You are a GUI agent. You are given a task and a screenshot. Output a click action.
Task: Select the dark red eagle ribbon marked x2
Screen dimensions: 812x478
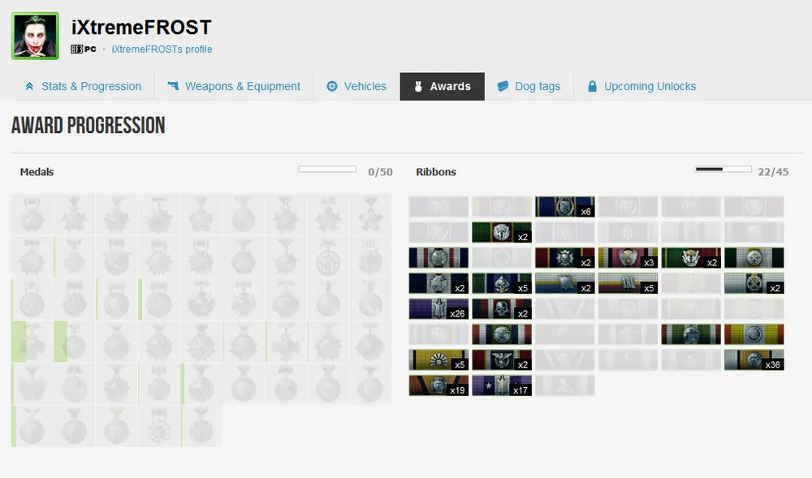502,360
